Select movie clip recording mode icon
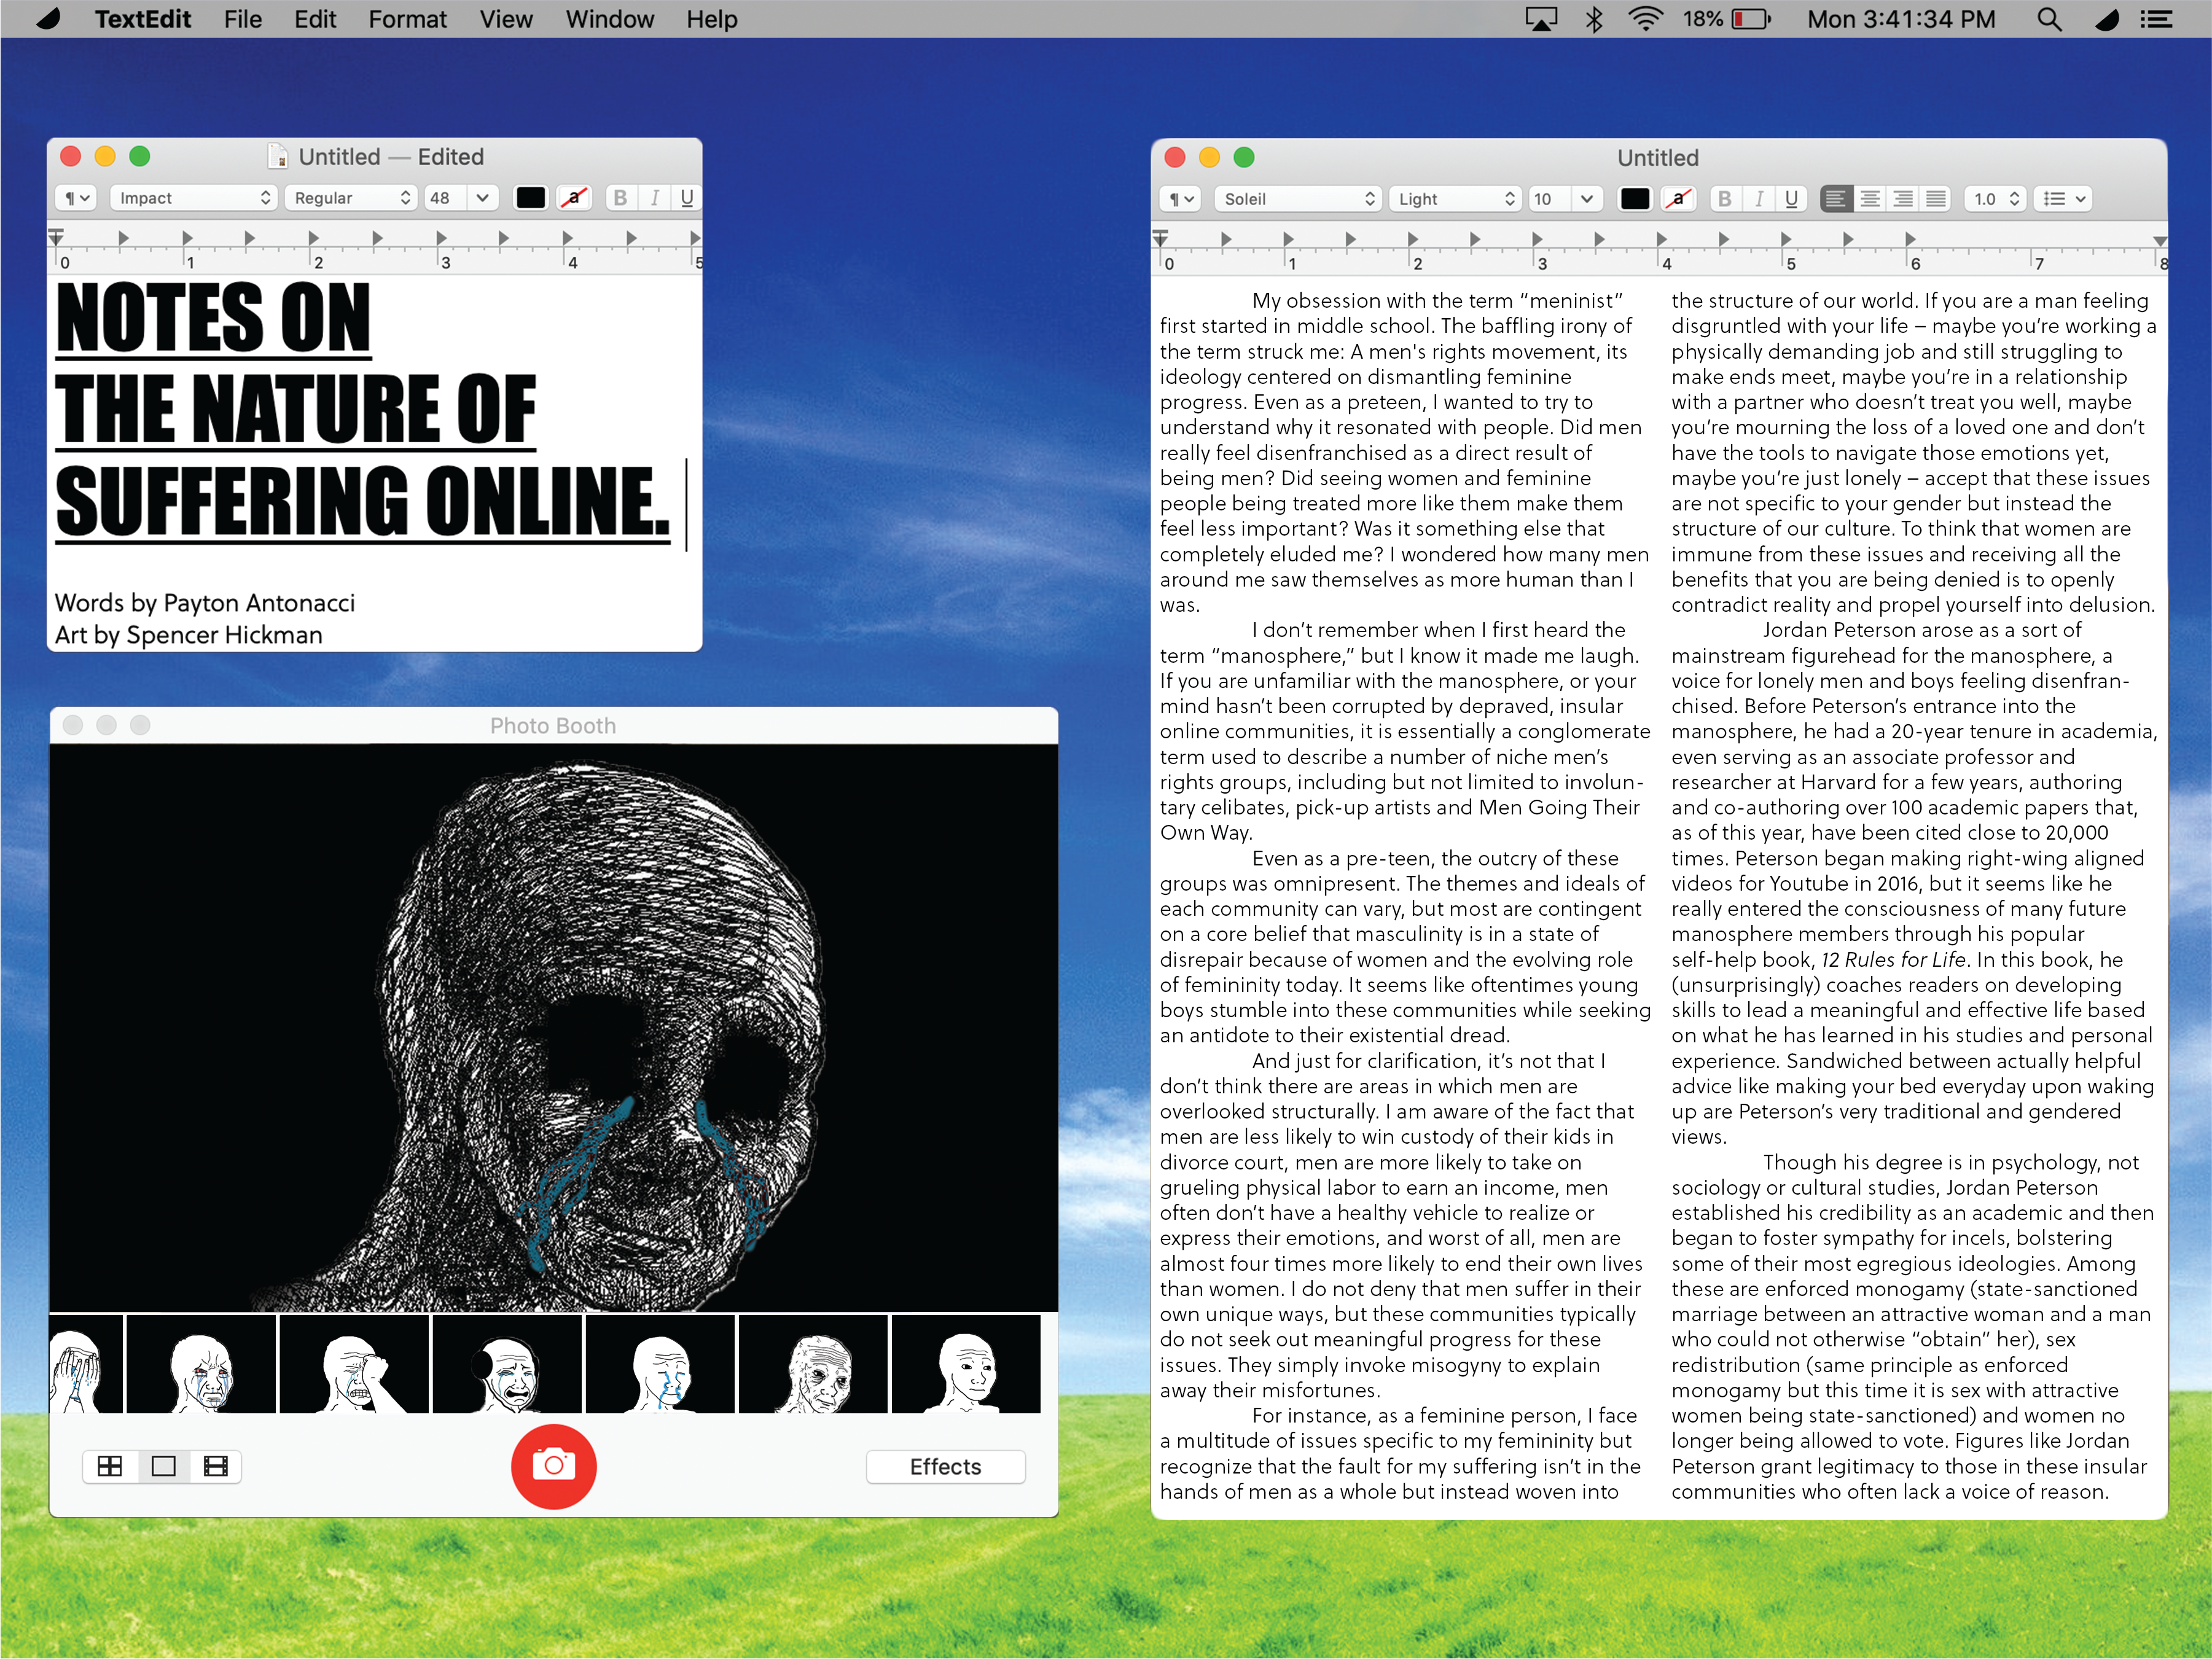The width and height of the screenshot is (2212, 1659). 216,1466
